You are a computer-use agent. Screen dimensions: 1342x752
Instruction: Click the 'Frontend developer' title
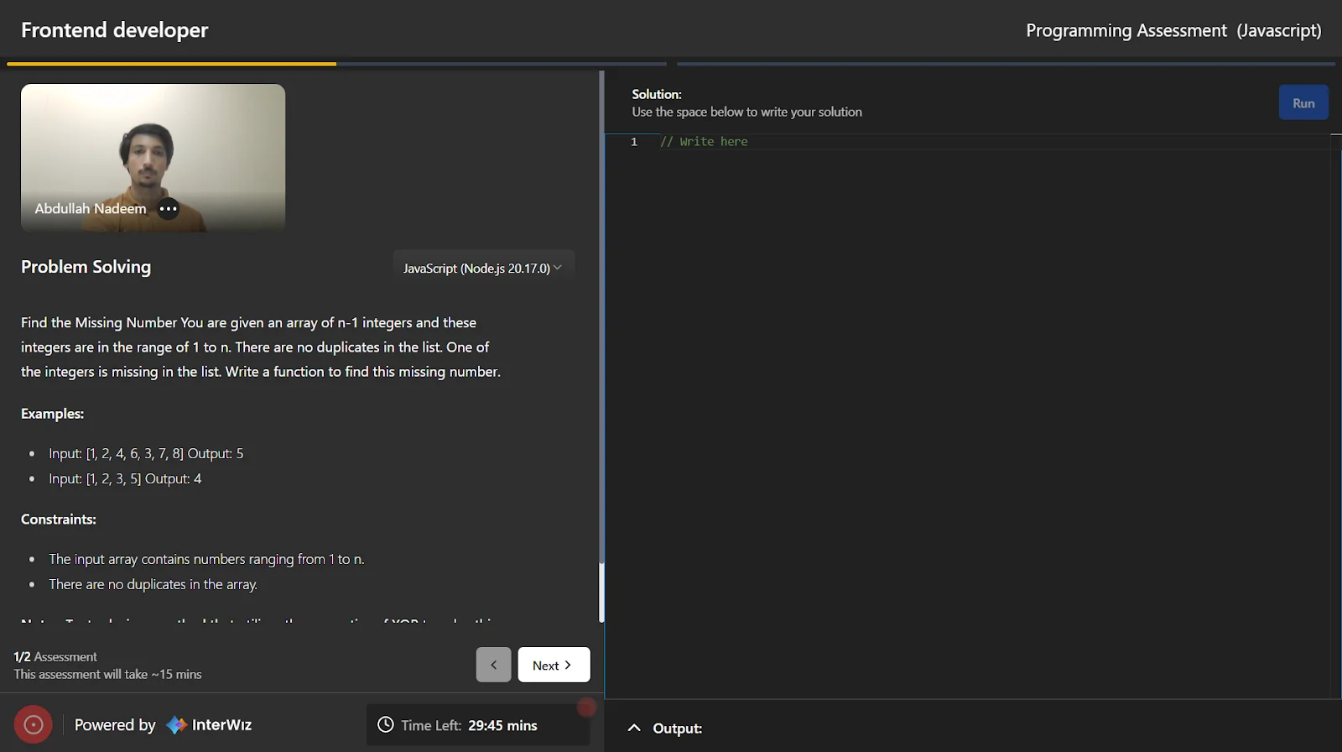click(x=114, y=30)
